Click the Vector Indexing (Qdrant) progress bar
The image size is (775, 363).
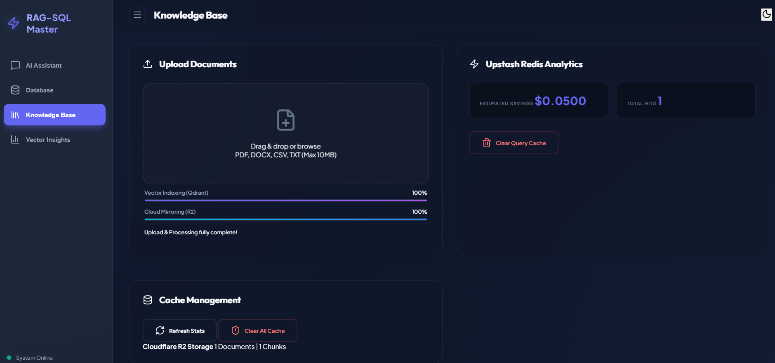coord(285,200)
